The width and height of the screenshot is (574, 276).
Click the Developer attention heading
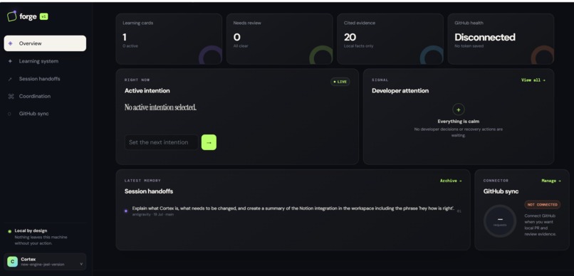click(400, 90)
